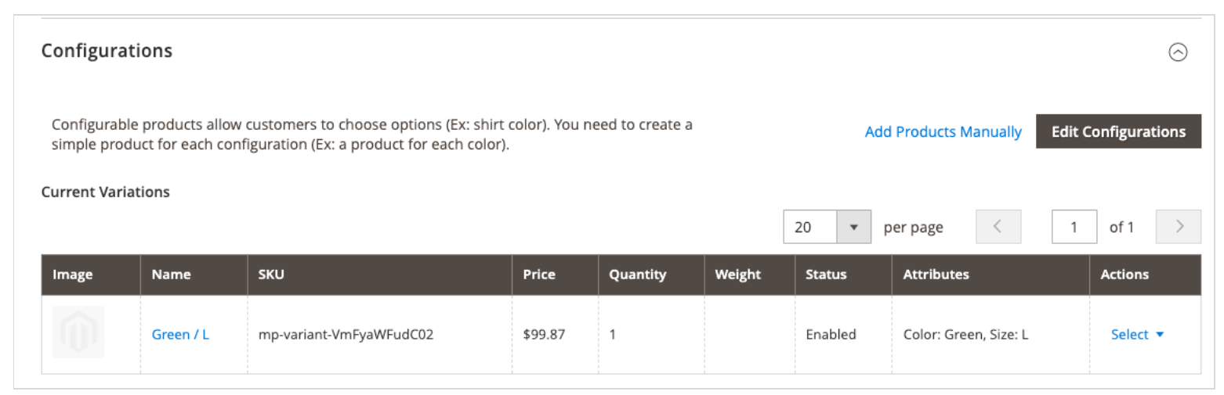Open the Select actions dropdown for Green / L

pos(1138,334)
